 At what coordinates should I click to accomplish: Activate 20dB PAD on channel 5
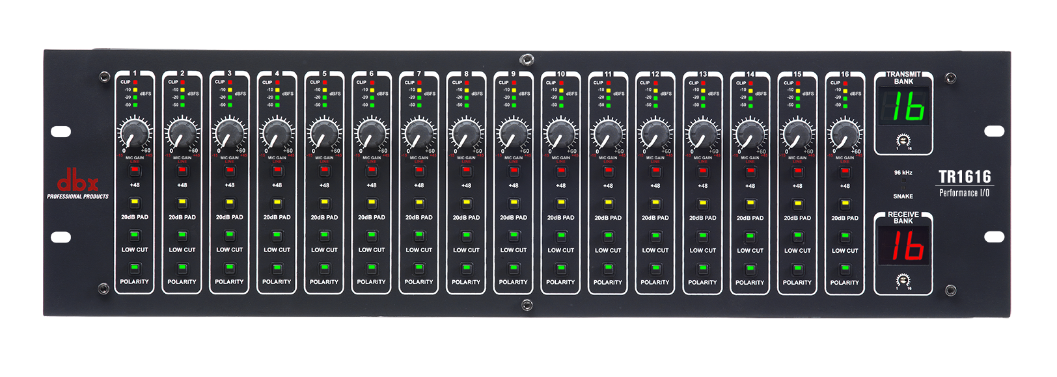[324, 203]
